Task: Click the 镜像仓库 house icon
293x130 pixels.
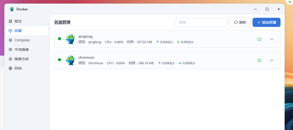Action: click(10, 59)
